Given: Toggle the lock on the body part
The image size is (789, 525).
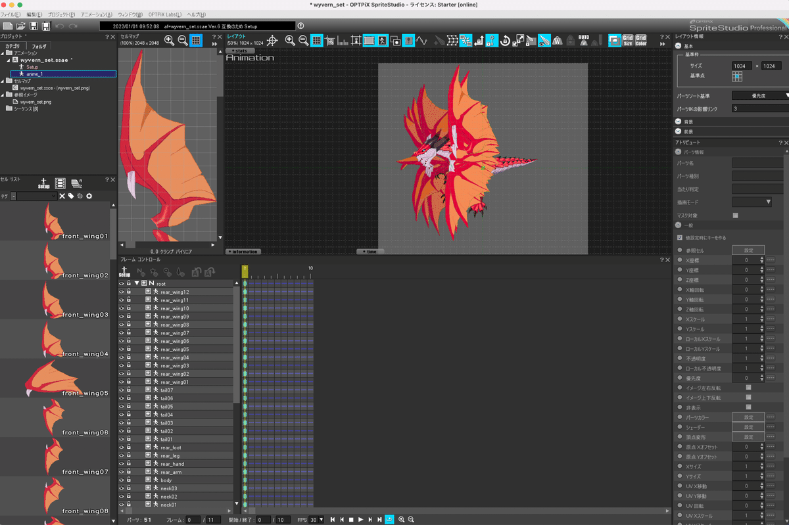Looking at the screenshot, I should (x=129, y=480).
